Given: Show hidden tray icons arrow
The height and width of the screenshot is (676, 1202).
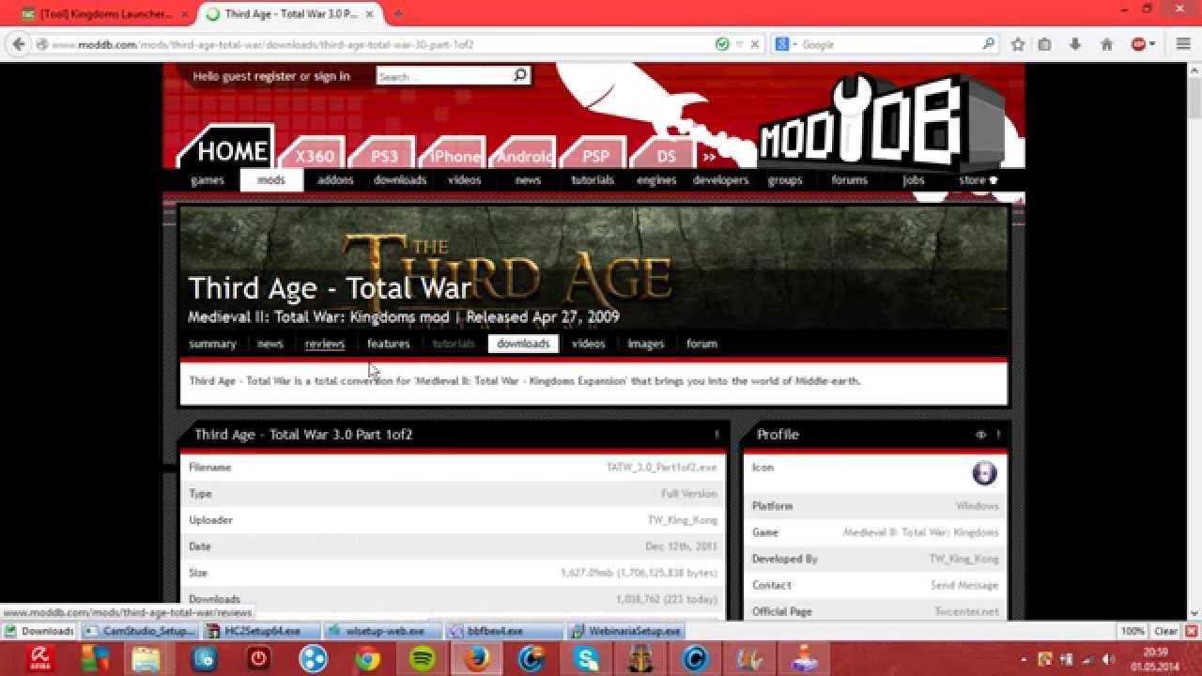Looking at the screenshot, I should click(1024, 659).
